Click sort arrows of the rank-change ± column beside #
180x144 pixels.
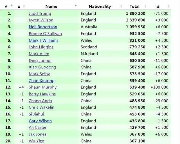(x=24, y=6)
